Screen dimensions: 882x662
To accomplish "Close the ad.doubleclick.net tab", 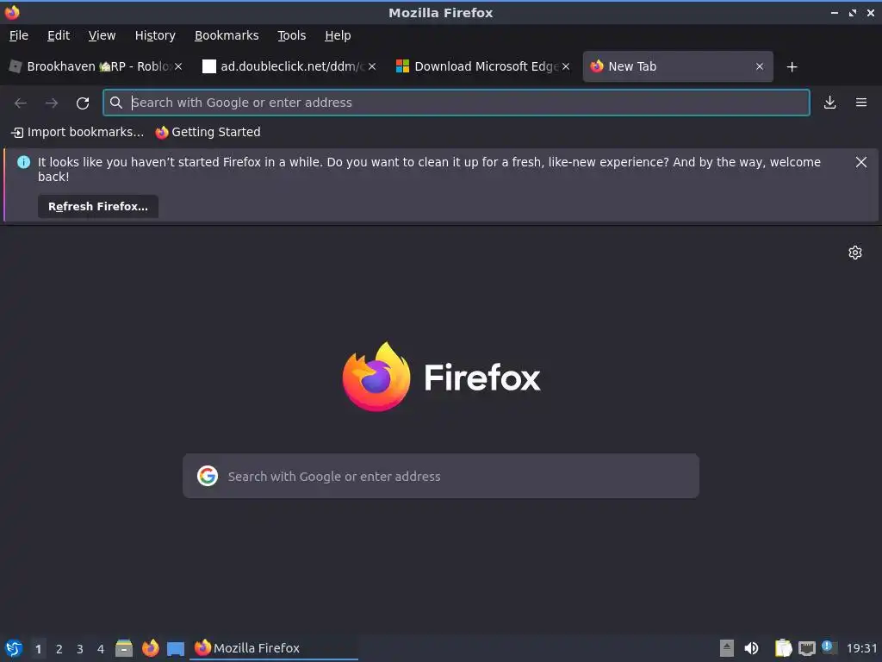I will pos(372,66).
